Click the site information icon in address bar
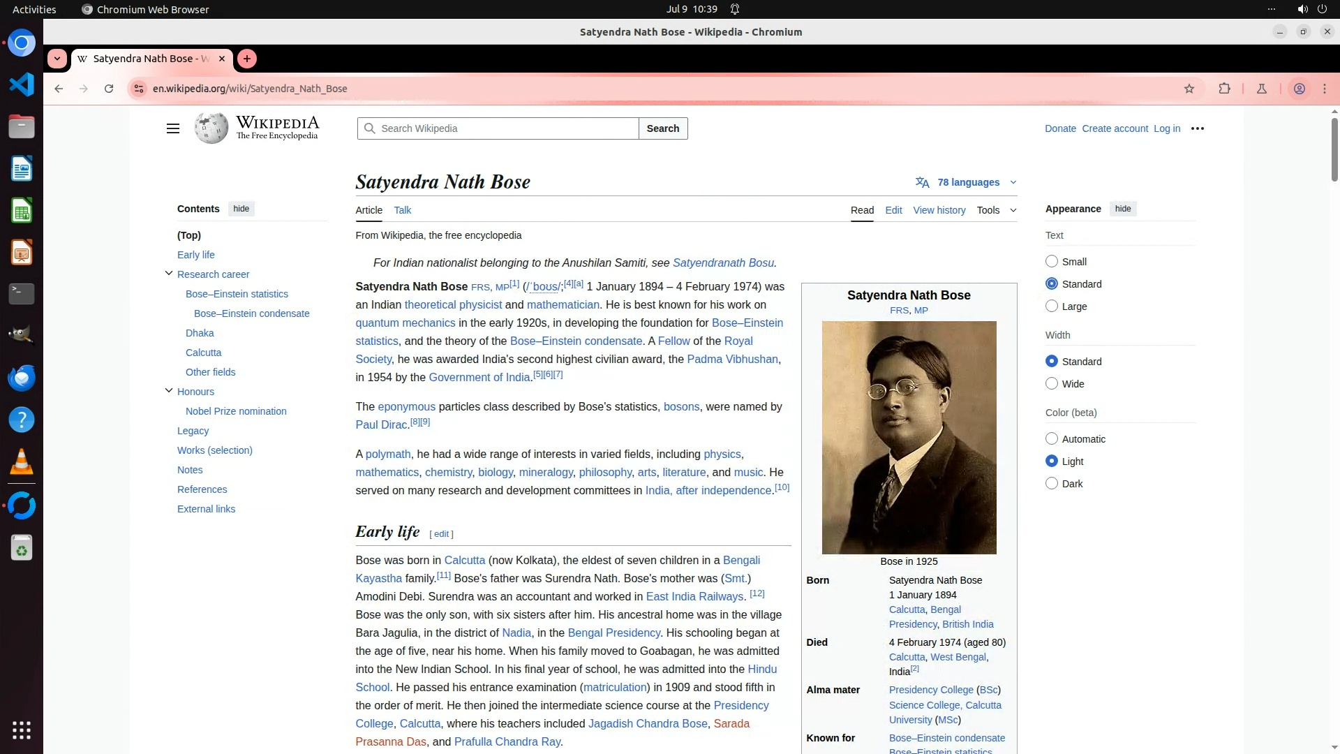Screen dimensions: 1340x754 (x=139, y=89)
